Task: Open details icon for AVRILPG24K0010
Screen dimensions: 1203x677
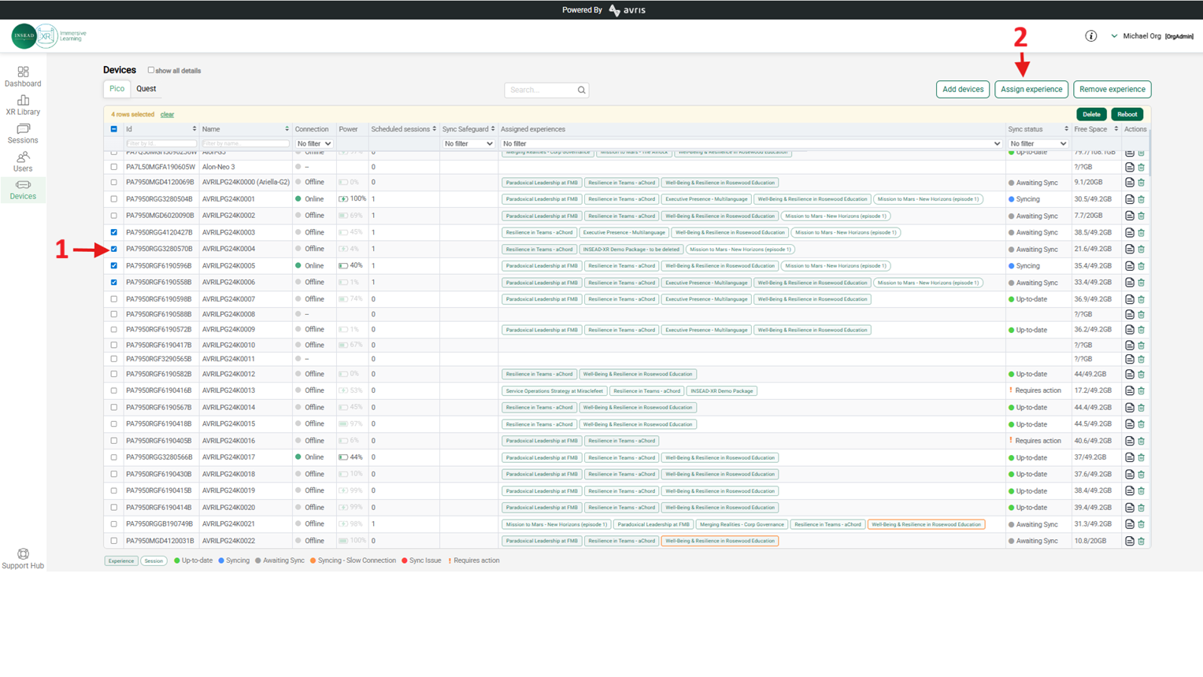Action: pos(1129,345)
